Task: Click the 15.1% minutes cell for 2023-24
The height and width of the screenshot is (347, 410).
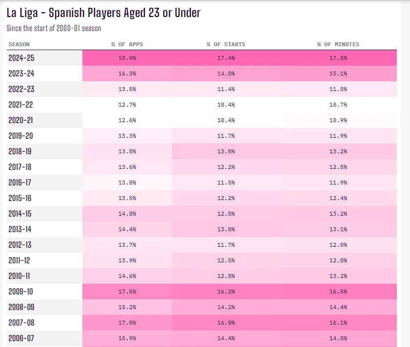Action: point(338,73)
